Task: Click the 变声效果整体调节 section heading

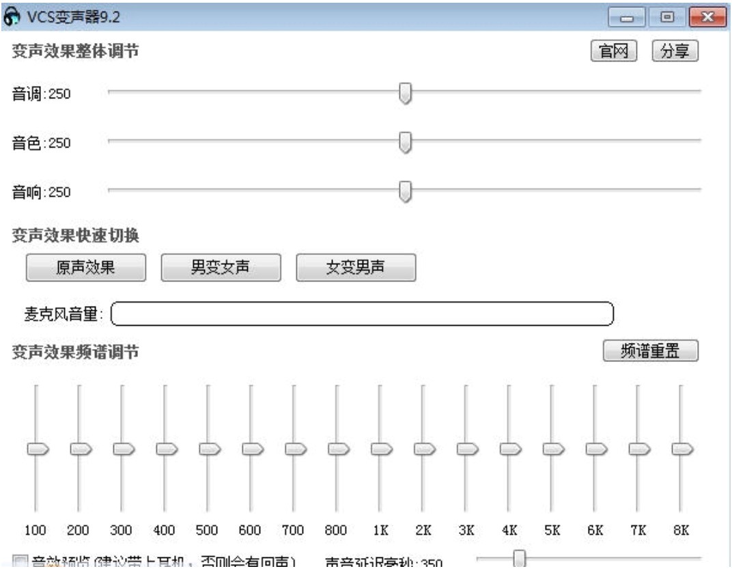Action: [x=75, y=51]
